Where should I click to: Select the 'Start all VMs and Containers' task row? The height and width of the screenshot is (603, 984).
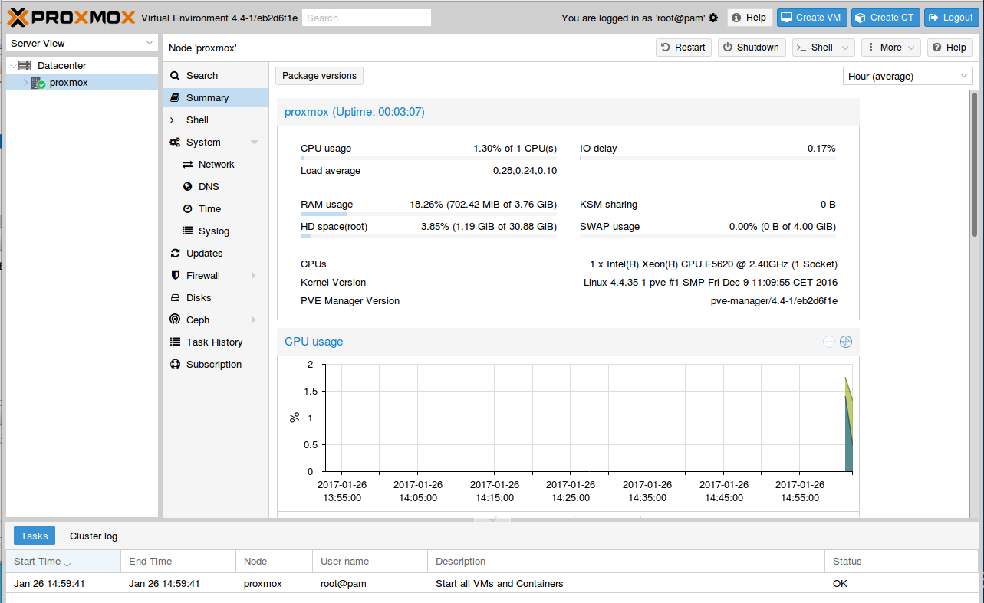(x=492, y=584)
